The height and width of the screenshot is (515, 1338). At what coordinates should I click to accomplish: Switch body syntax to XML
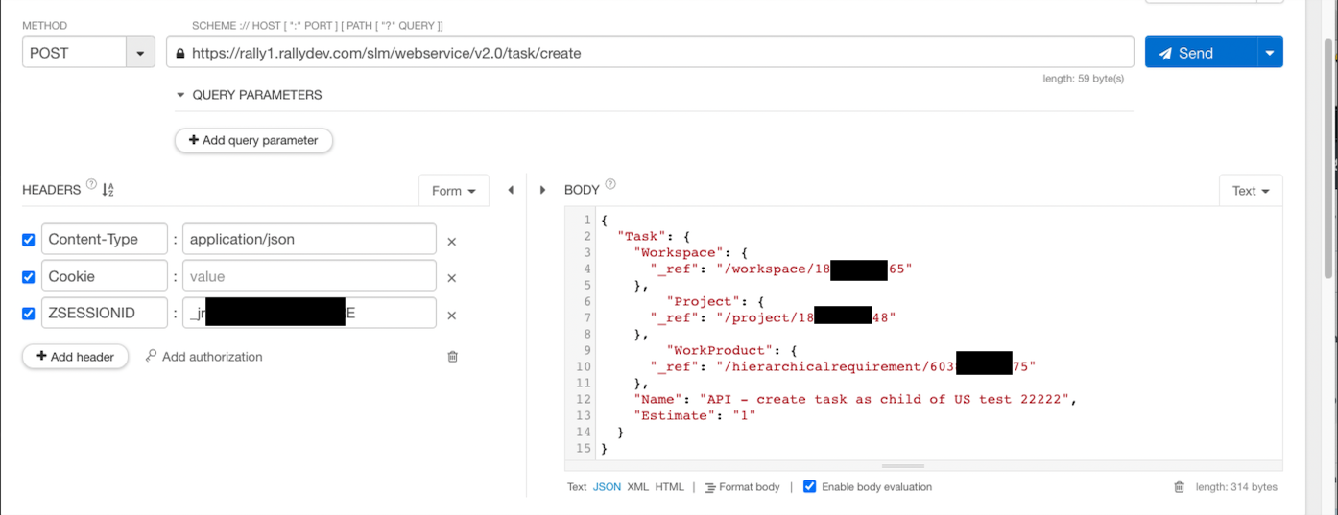[x=637, y=487]
